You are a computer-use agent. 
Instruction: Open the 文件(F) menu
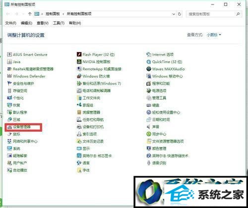[x=10, y=23]
